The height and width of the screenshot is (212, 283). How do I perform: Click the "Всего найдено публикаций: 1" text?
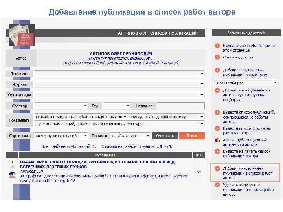tap(69, 147)
